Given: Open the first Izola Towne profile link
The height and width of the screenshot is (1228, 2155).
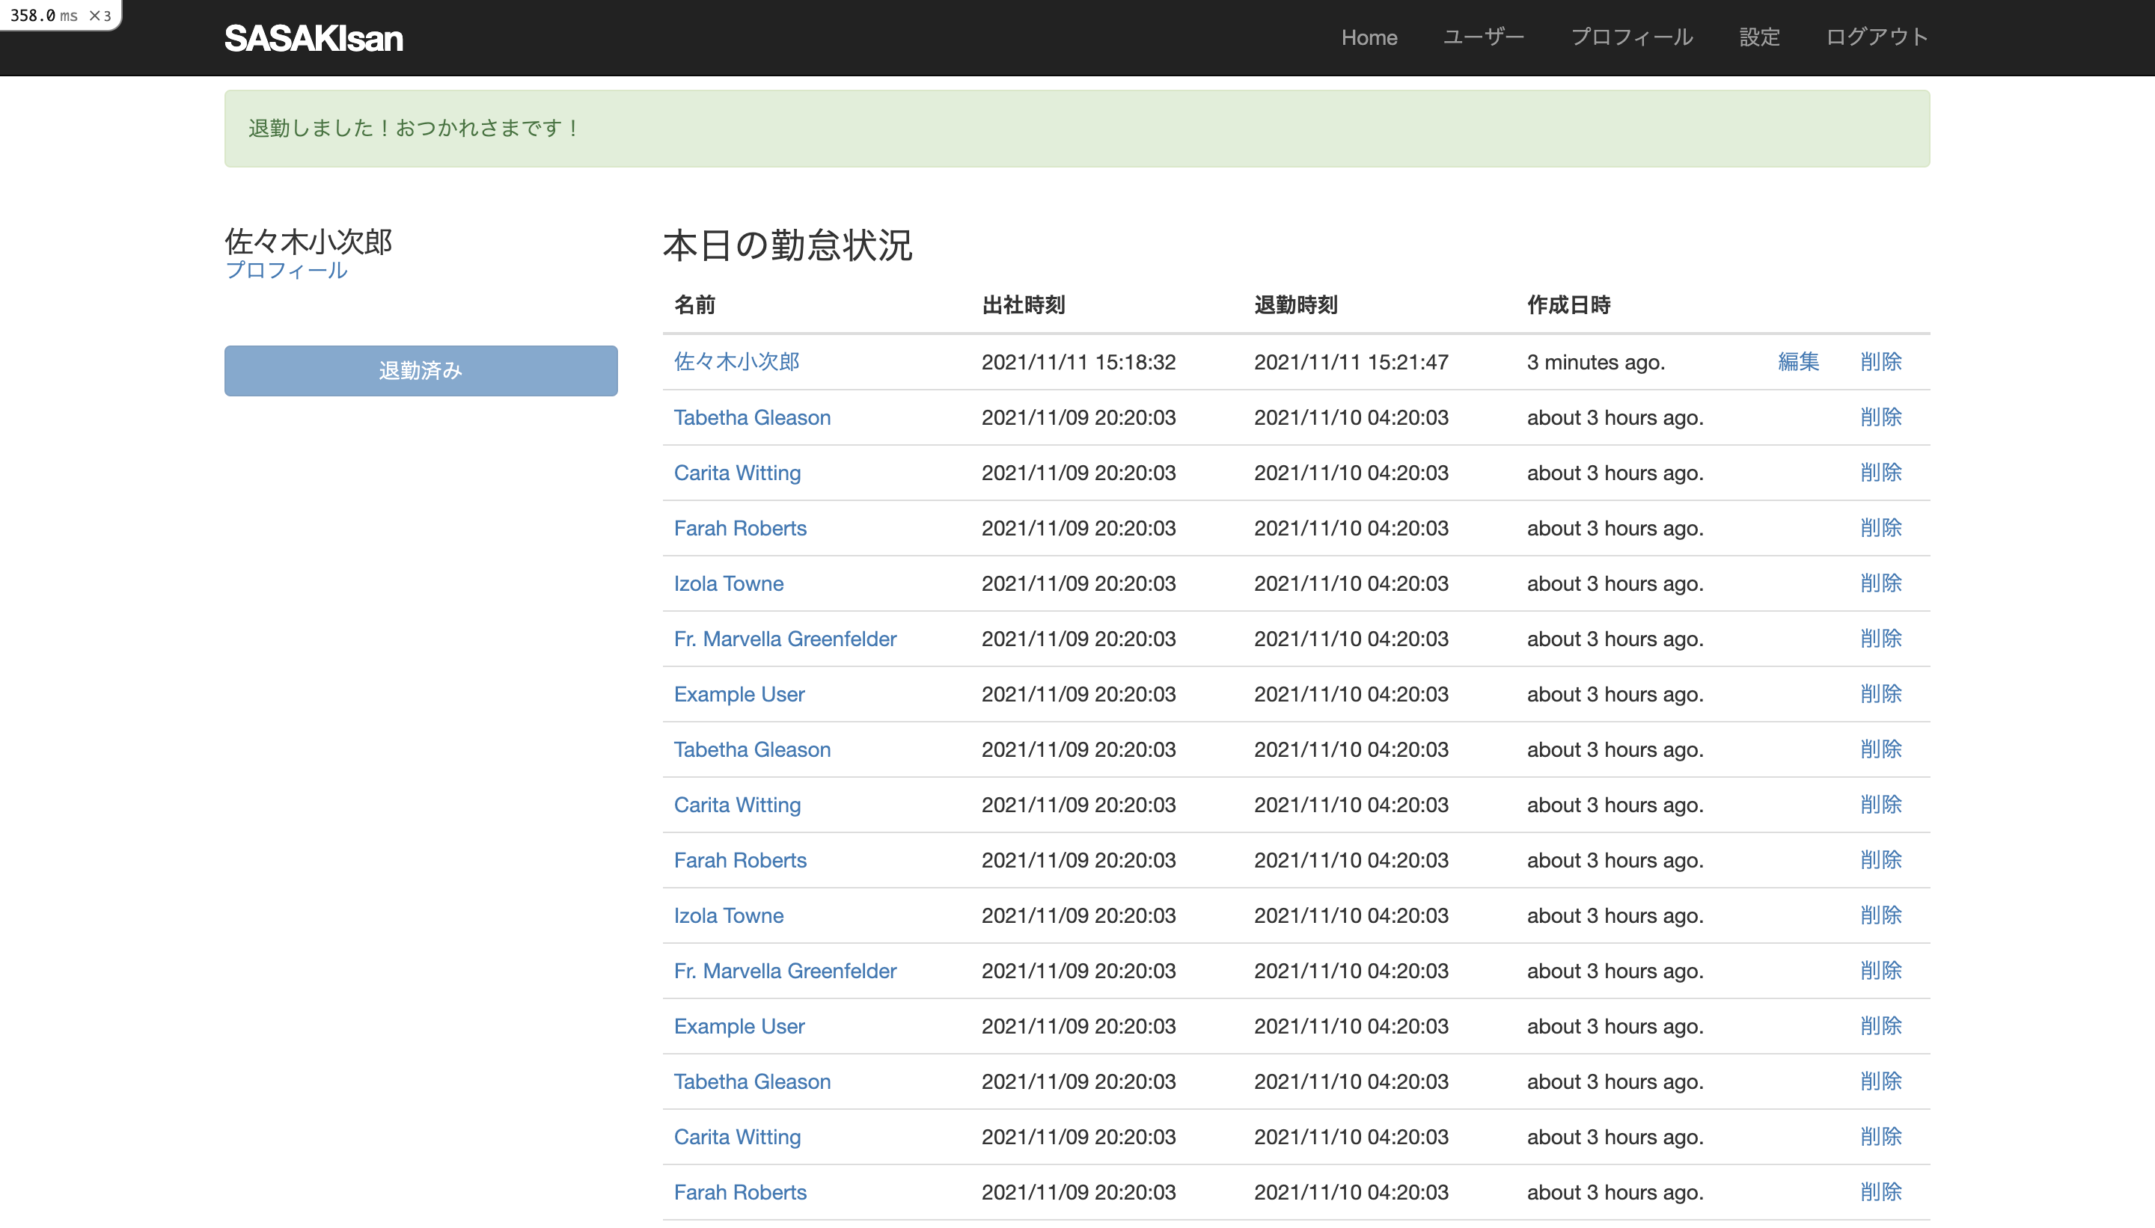Looking at the screenshot, I should 728,583.
